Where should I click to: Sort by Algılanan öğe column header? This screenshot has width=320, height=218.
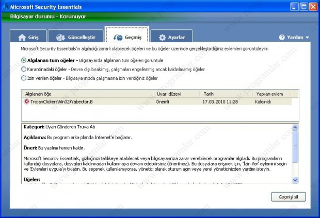87,94
